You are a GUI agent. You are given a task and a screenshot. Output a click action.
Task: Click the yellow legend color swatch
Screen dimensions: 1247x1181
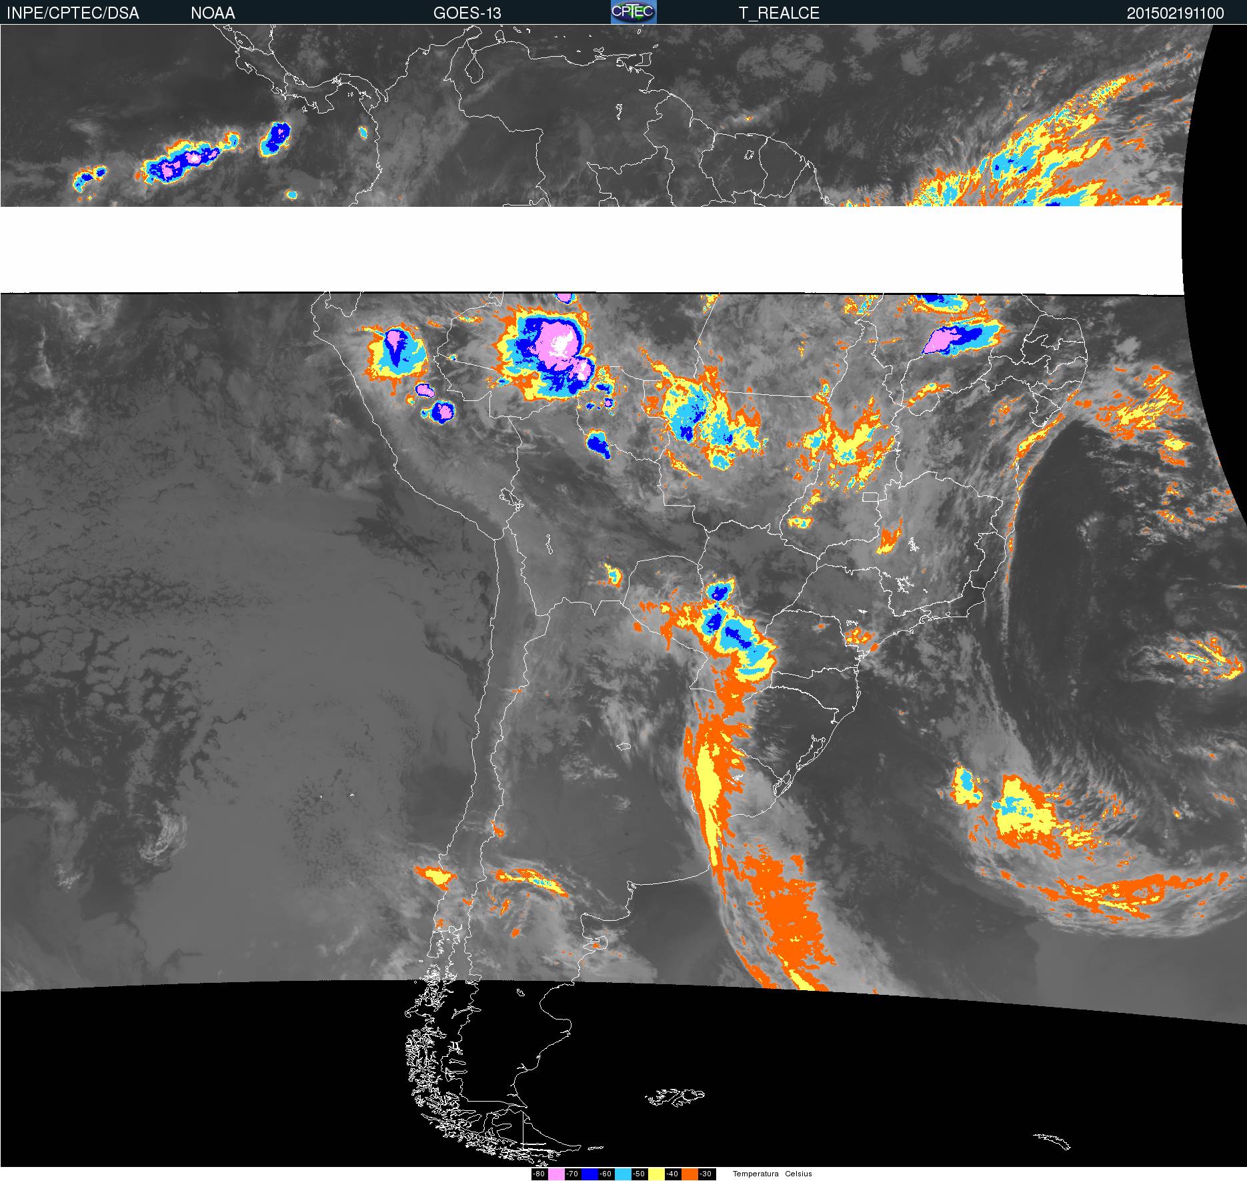click(x=656, y=1174)
